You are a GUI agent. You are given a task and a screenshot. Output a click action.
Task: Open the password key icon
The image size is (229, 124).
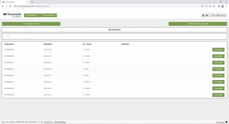[x=202, y=6]
